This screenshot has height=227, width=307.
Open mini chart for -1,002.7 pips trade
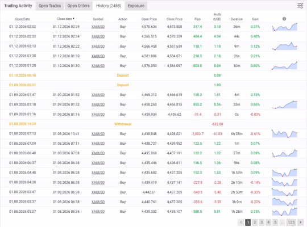(x=285, y=134)
